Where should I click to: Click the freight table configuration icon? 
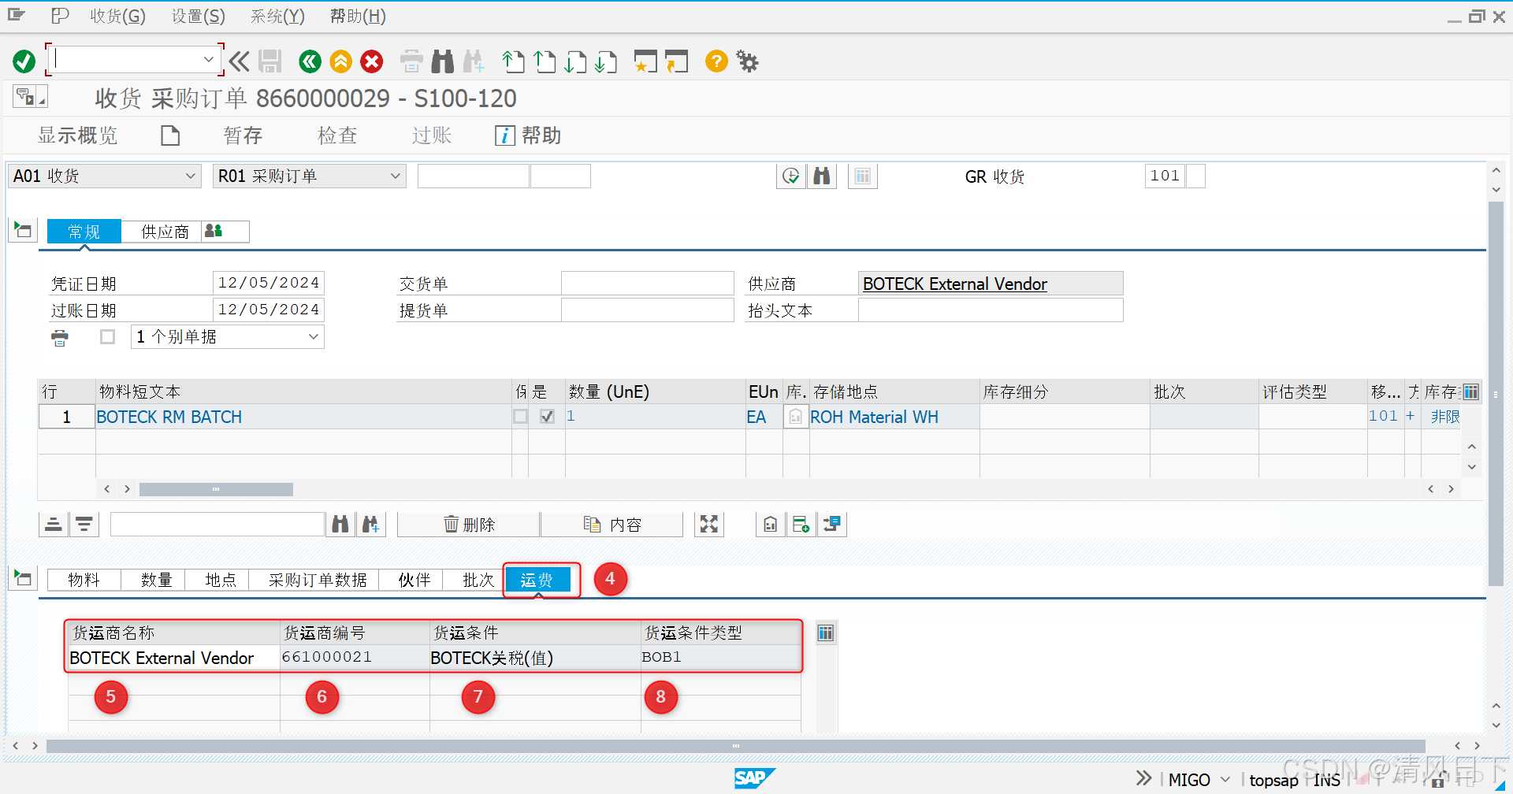click(825, 633)
